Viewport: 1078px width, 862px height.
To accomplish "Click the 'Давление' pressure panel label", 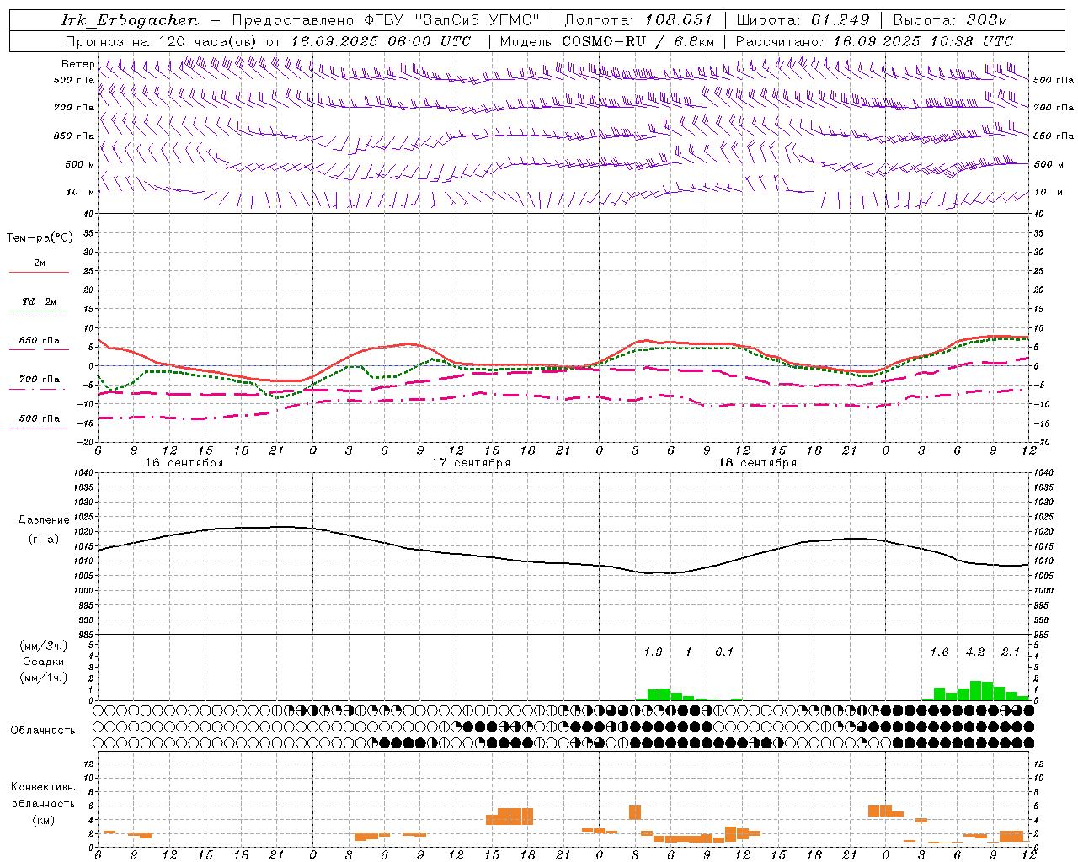I will (x=44, y=520).
